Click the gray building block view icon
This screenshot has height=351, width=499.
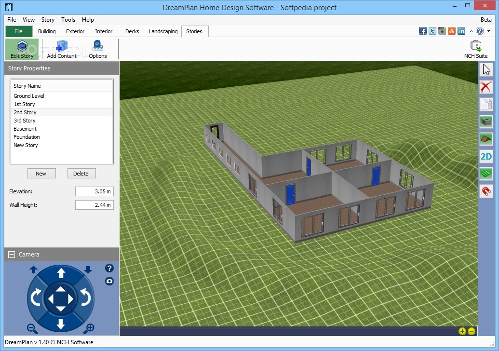coord(486,121)
